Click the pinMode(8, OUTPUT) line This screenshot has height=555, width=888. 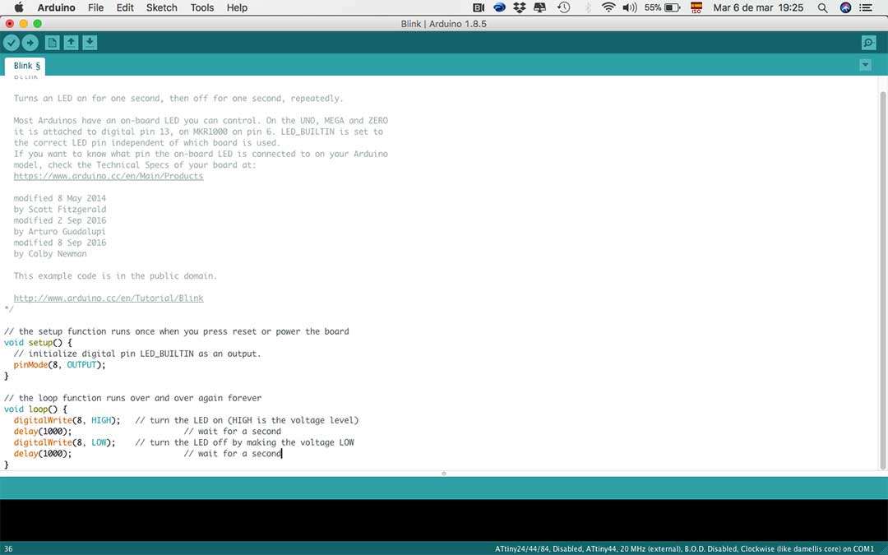pyautogui.click(x=59, y=365)
